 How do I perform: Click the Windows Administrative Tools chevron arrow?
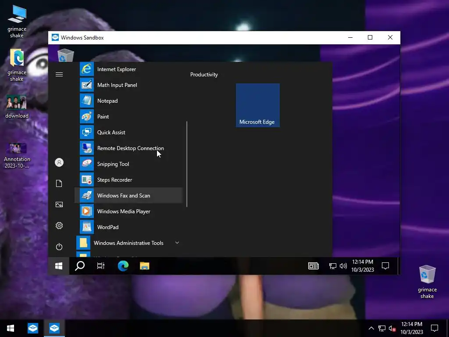177,243
